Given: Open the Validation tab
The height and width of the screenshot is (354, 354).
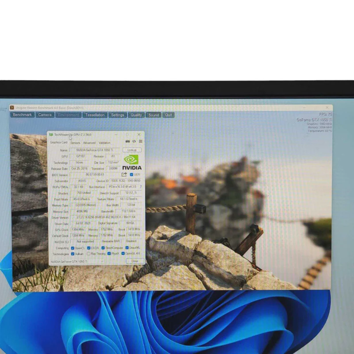Looking at the screenshot, I should [104, 142].
